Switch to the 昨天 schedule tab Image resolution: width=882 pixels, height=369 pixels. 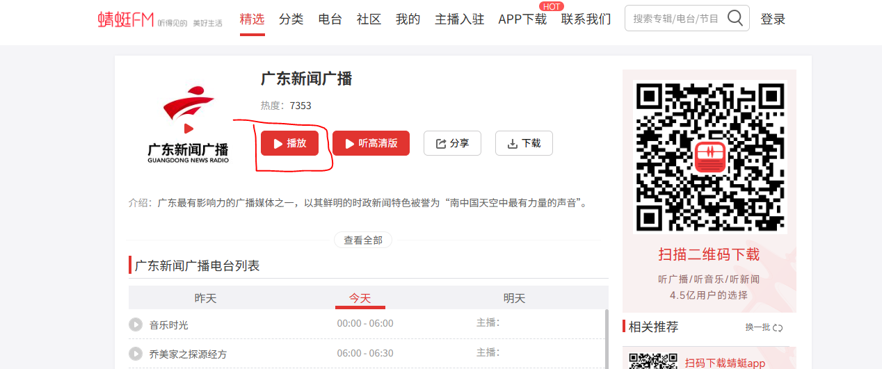(205, 298)
